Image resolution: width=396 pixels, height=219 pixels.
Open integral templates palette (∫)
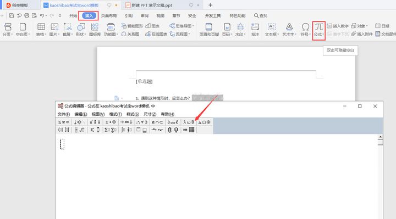click(x=126, y=130)
